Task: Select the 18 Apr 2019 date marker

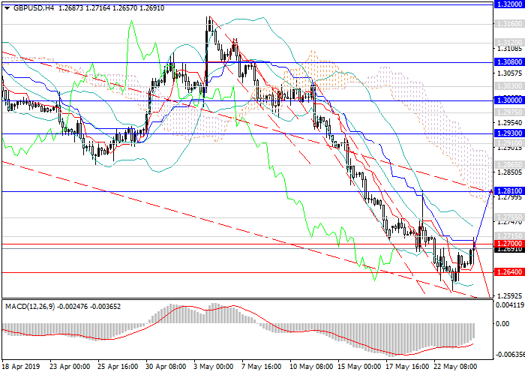Action: click(x=20, y=367)
